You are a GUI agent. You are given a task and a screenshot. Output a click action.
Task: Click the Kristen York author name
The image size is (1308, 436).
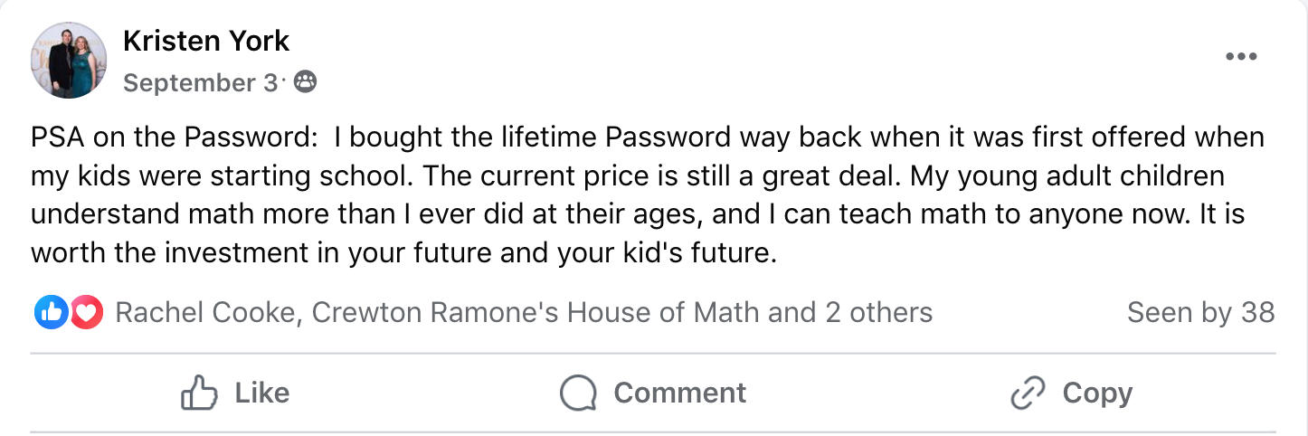[206, 41]
